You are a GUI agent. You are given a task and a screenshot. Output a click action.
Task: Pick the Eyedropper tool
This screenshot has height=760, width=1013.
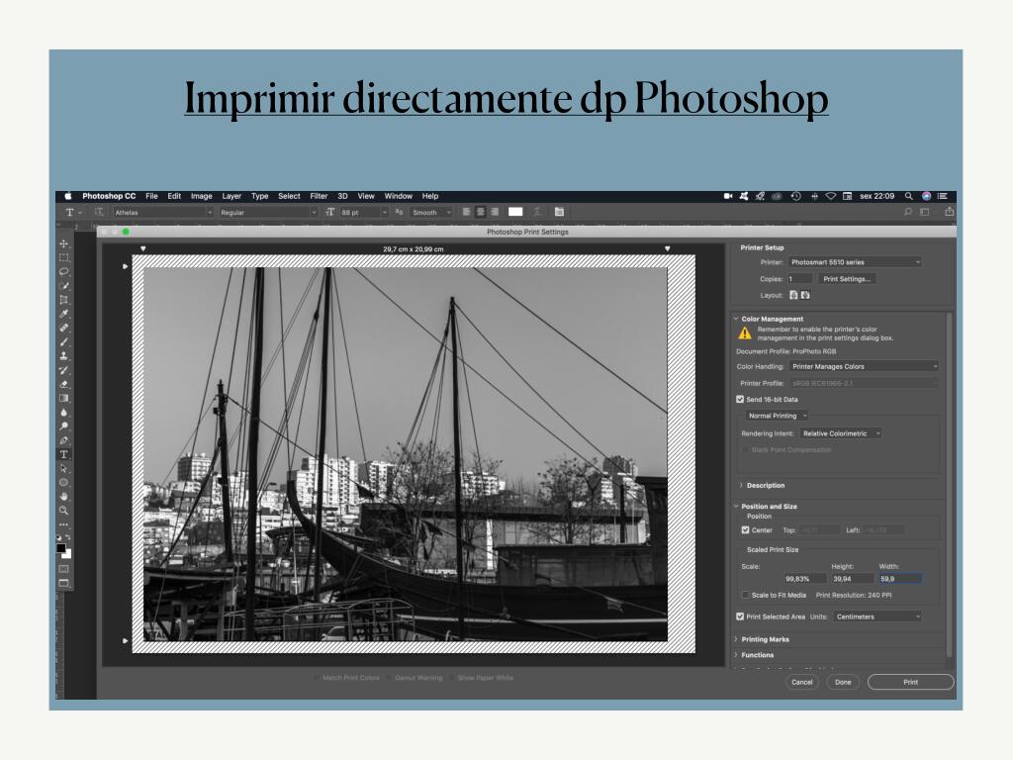tap(64, 314)
